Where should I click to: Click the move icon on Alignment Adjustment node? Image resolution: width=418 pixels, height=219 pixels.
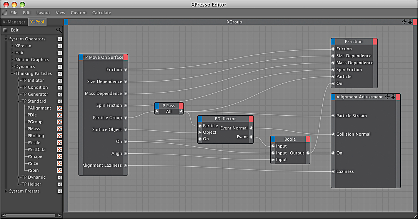click(x=387, y=97)
